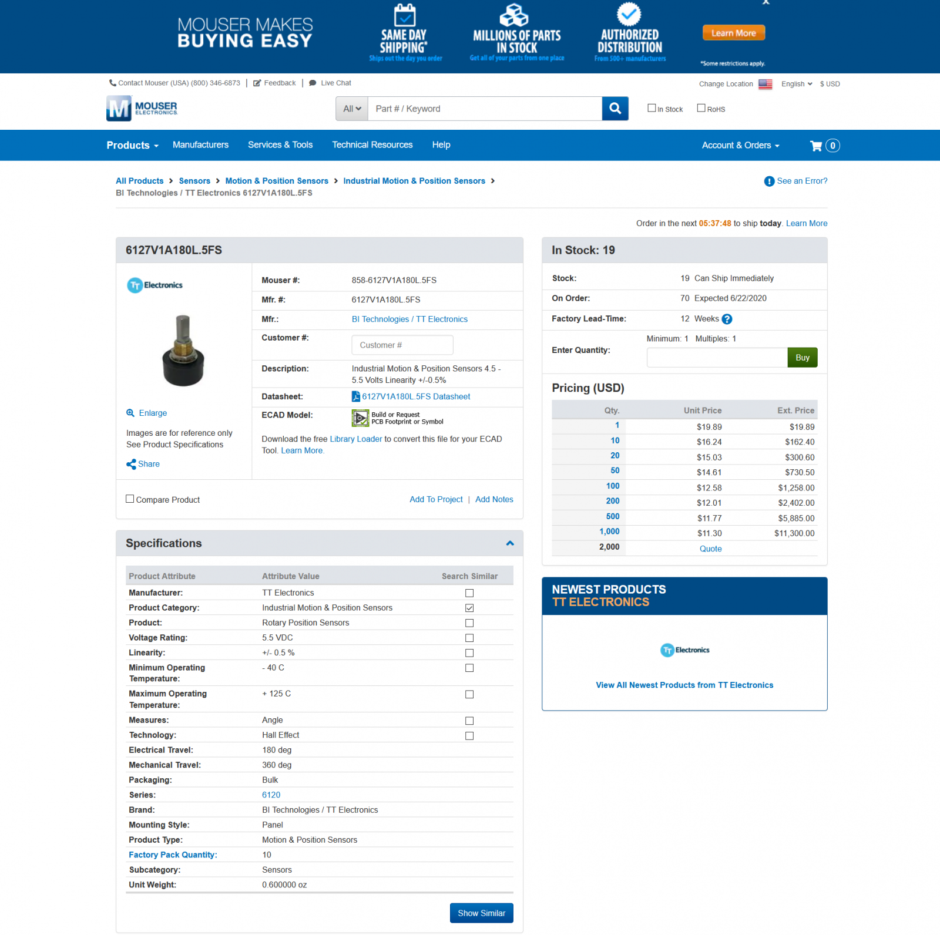Click the Library Loader link
The image size is (940, 935).
point(356,439)
